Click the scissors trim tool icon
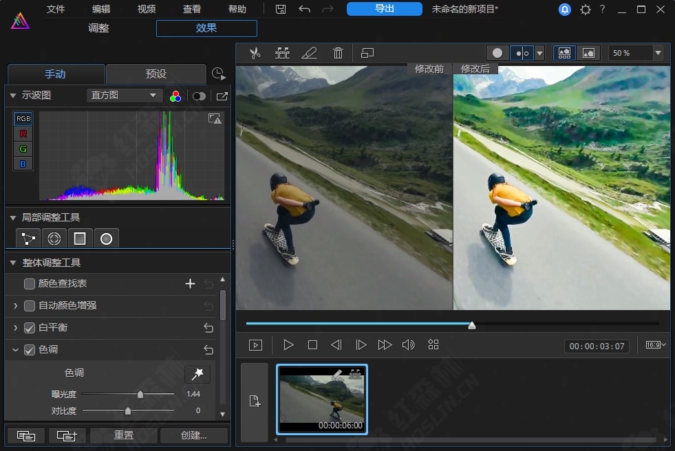The width and height of the screenshot is (675, 451). (255, 53)
